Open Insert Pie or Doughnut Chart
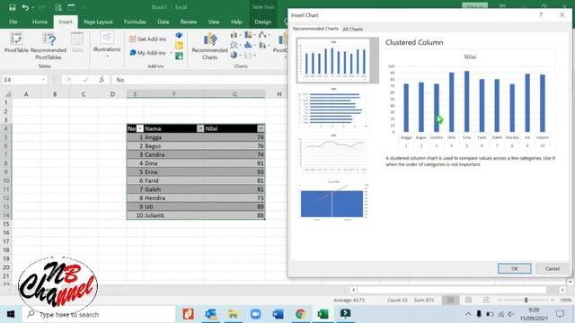The image size is (575, 323). tap(235, 55)
